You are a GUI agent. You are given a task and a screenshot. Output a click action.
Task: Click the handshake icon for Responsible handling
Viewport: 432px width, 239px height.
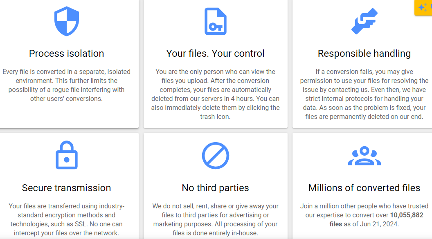click(364, 21)
